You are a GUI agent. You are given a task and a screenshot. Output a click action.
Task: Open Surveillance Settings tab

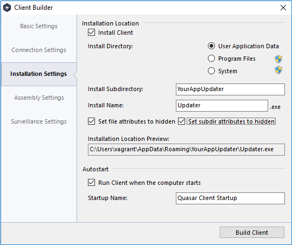[39, 121]
